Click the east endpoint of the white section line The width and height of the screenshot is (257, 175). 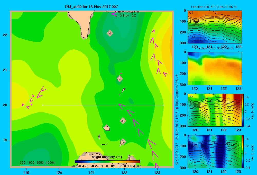(164, 105)
